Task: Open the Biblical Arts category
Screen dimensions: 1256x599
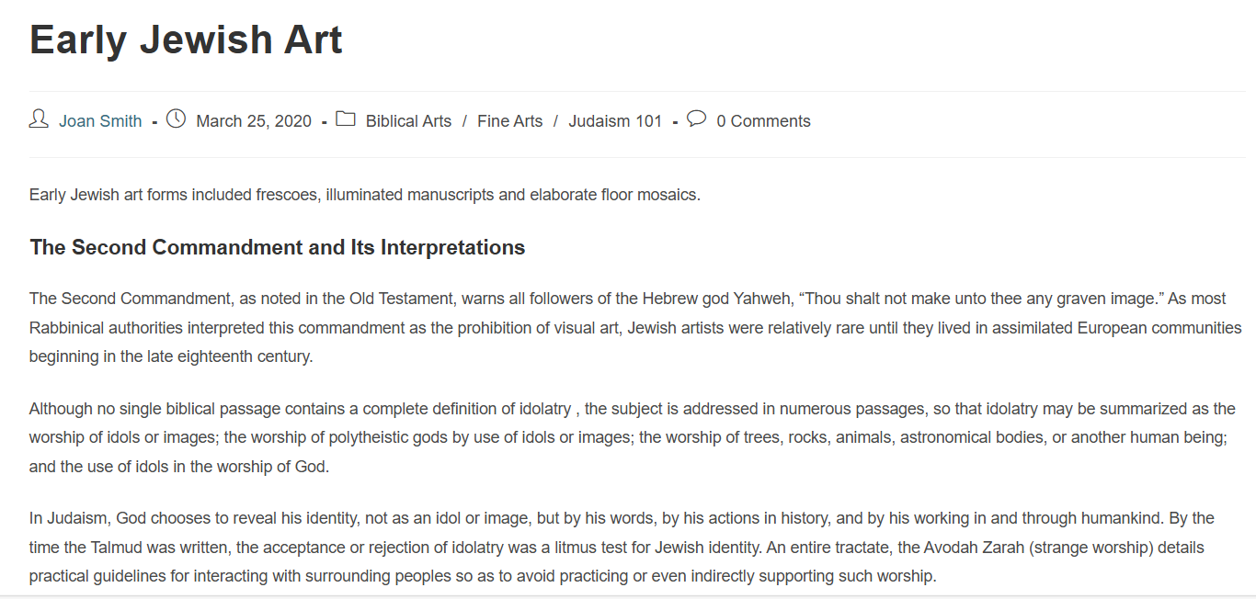Action: click(x=408, y=121)
